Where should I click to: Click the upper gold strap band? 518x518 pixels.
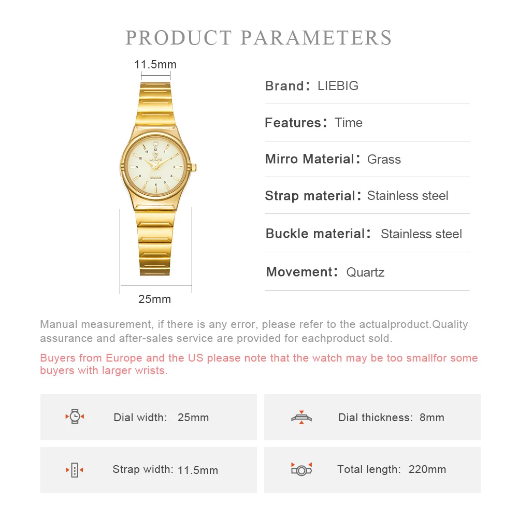[155, 104]
